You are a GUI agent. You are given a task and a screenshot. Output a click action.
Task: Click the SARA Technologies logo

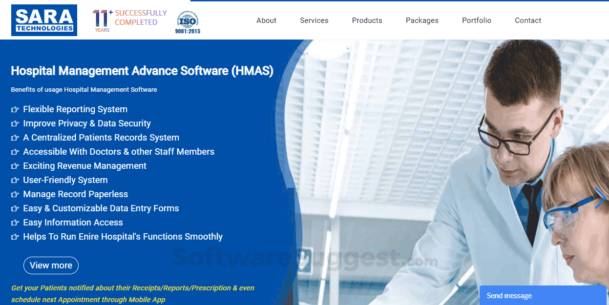pos(44,20)
